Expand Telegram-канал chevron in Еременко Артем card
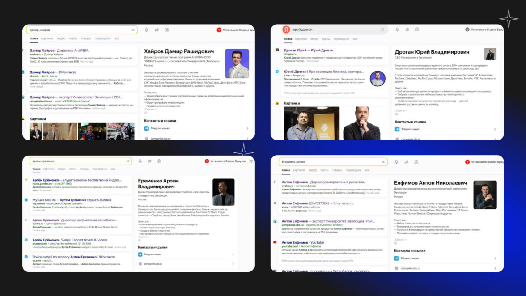 coord(233,254)
